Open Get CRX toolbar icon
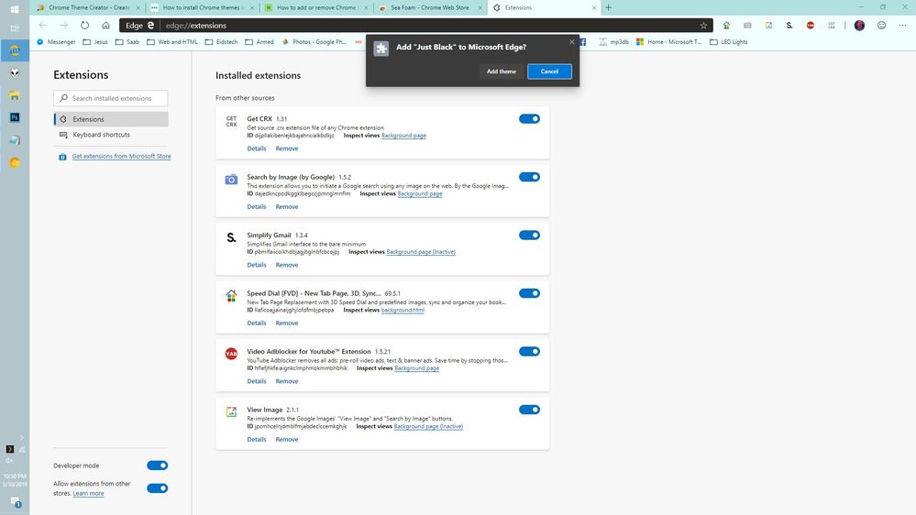This screenshot has width=916, height=515. 832,26
